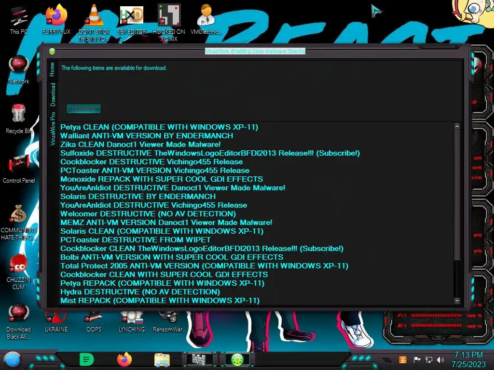Click the Download button
Viewport: 494px width, 370px height.
pos(83,109)
